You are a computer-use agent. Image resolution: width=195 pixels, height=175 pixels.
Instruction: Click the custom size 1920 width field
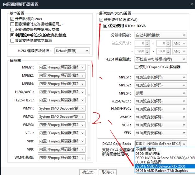tap(140, 51)
